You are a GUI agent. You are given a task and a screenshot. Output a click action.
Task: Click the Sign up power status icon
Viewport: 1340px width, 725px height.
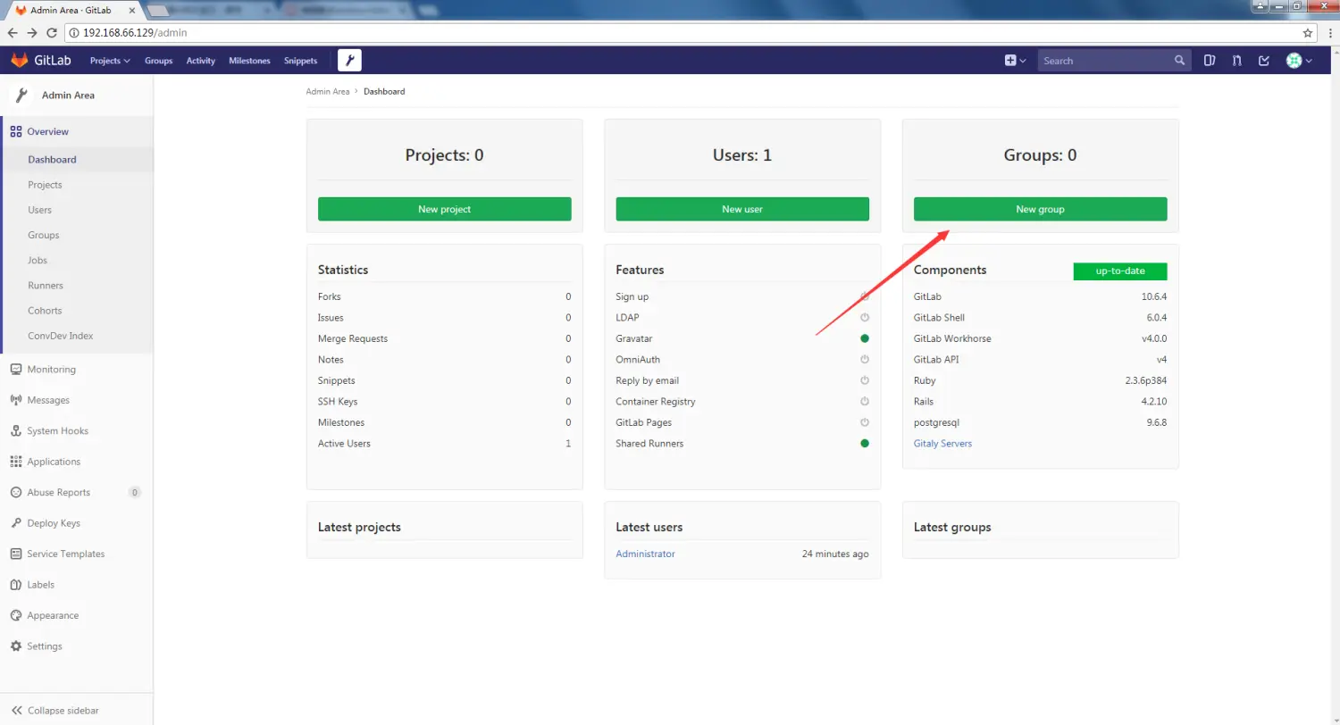[x=865, y=296]
